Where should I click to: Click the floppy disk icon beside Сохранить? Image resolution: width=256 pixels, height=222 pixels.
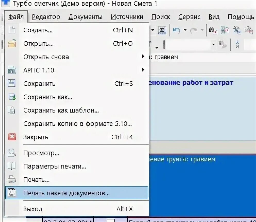pos(12,83)
